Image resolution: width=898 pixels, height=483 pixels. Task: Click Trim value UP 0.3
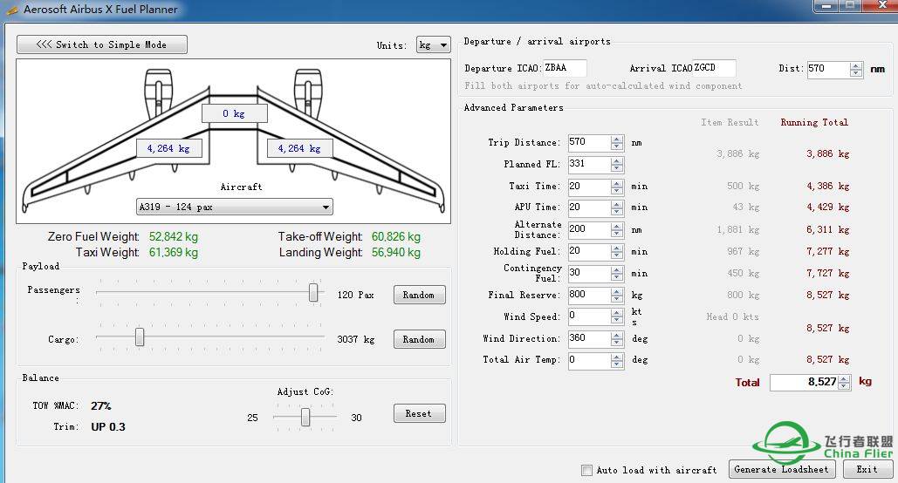pos(108,427)
